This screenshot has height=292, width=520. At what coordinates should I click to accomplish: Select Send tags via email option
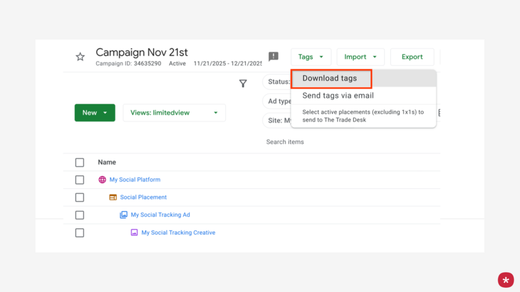338,96
